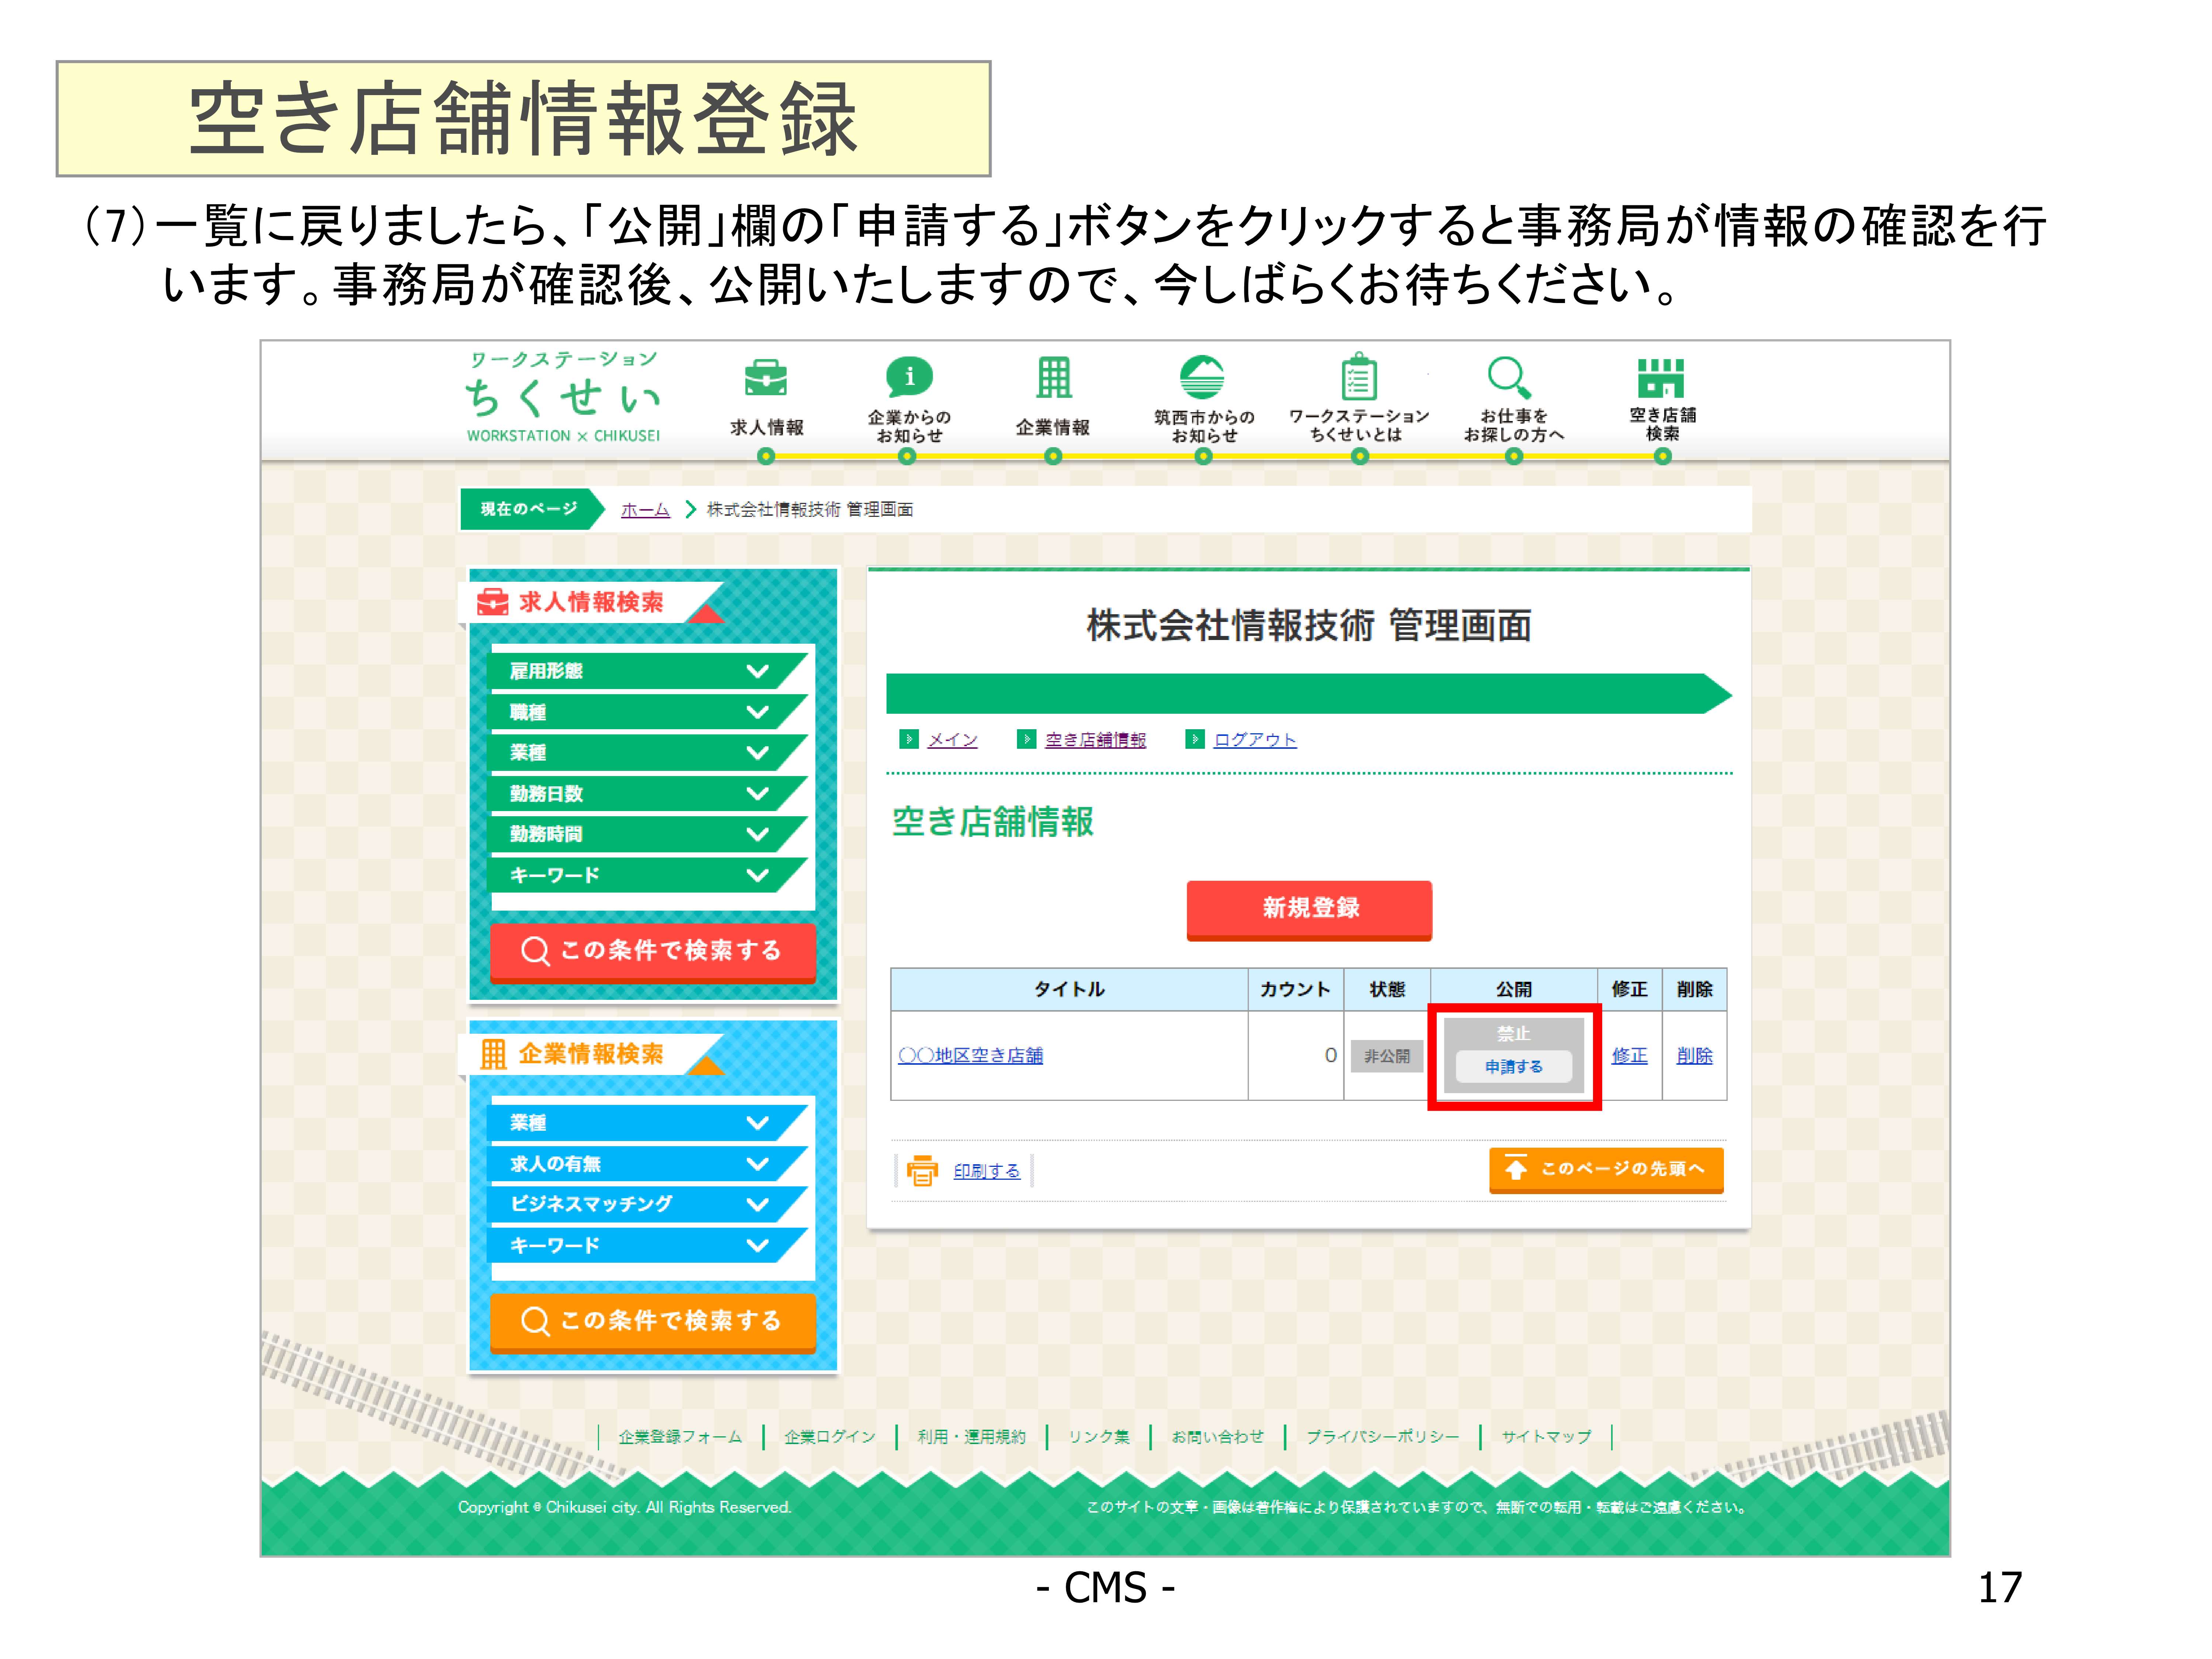
Task: Click the 印刷する link
Action: click(x=986, y=1170)
